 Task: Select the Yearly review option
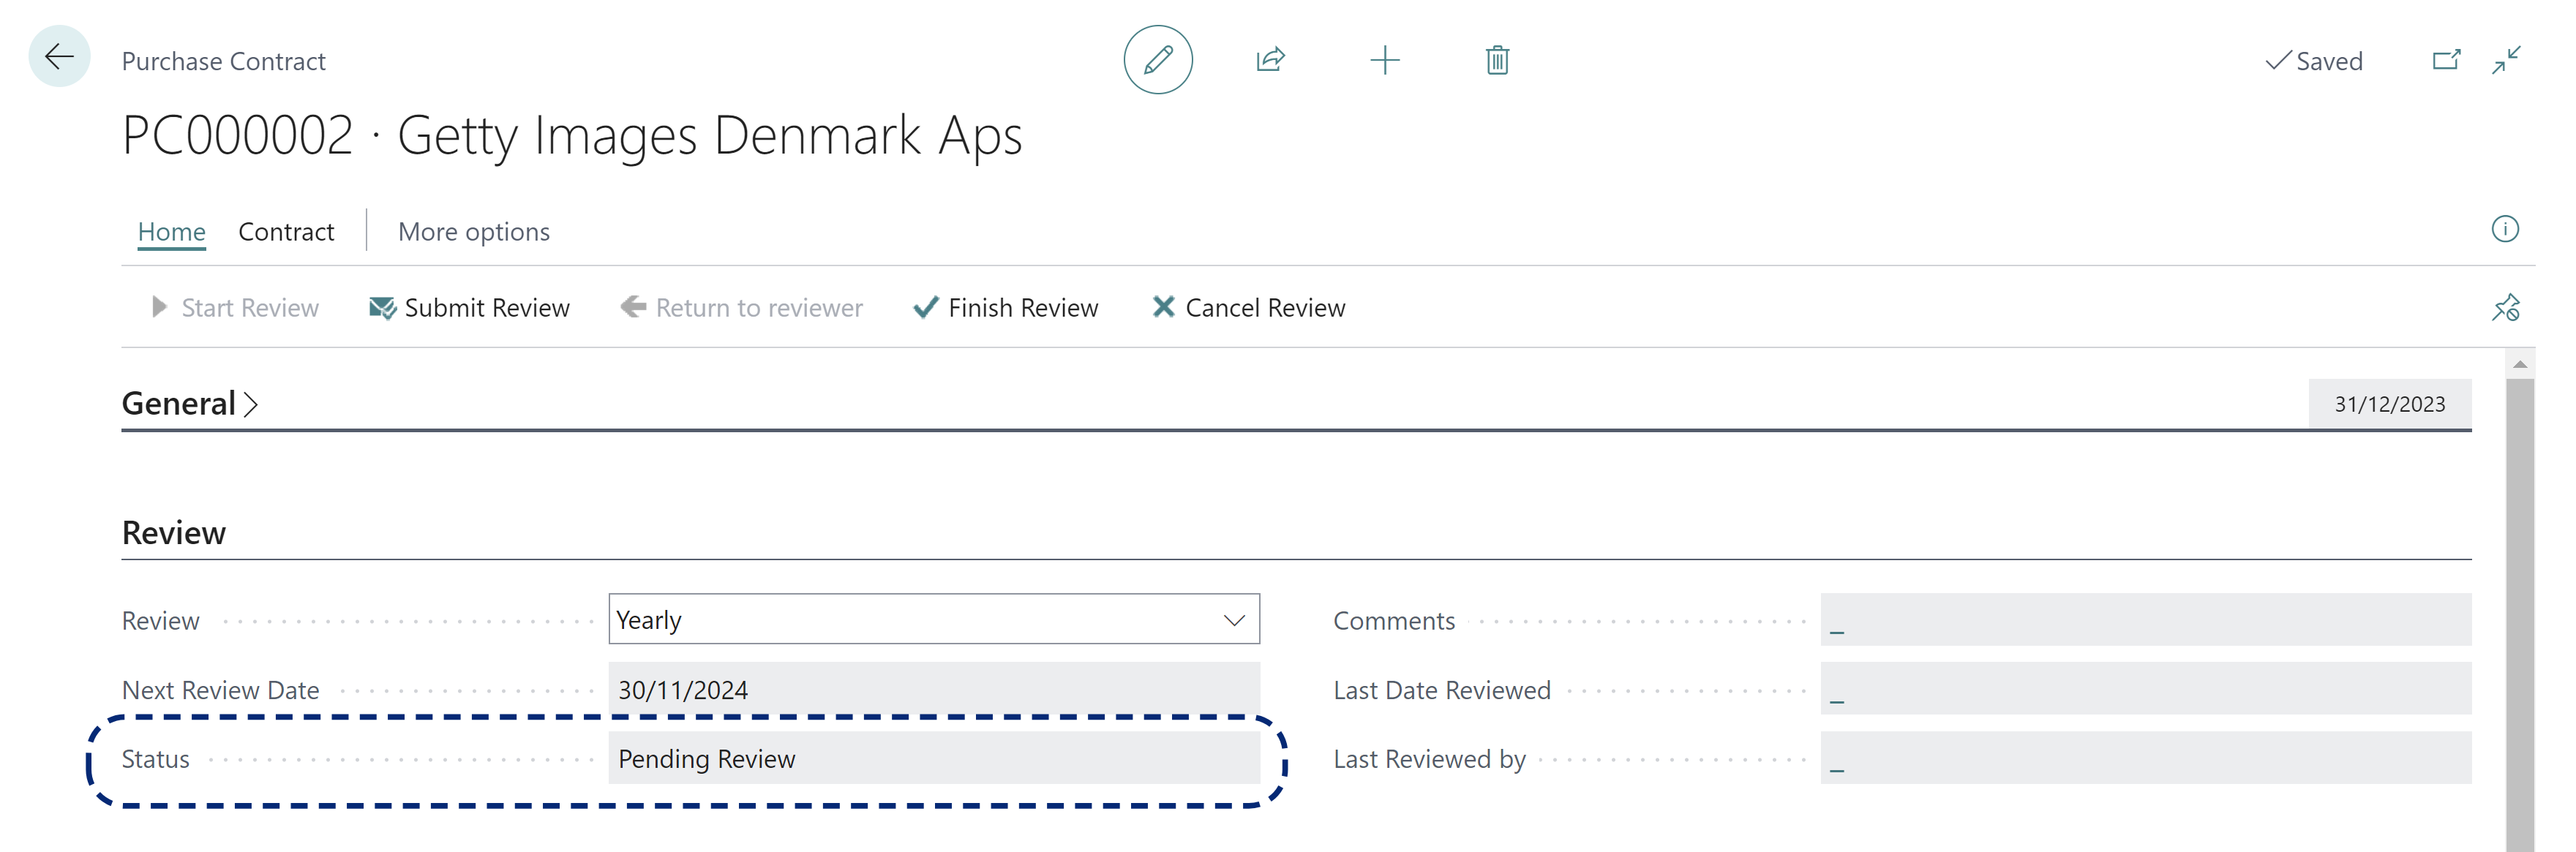point(933,619)
